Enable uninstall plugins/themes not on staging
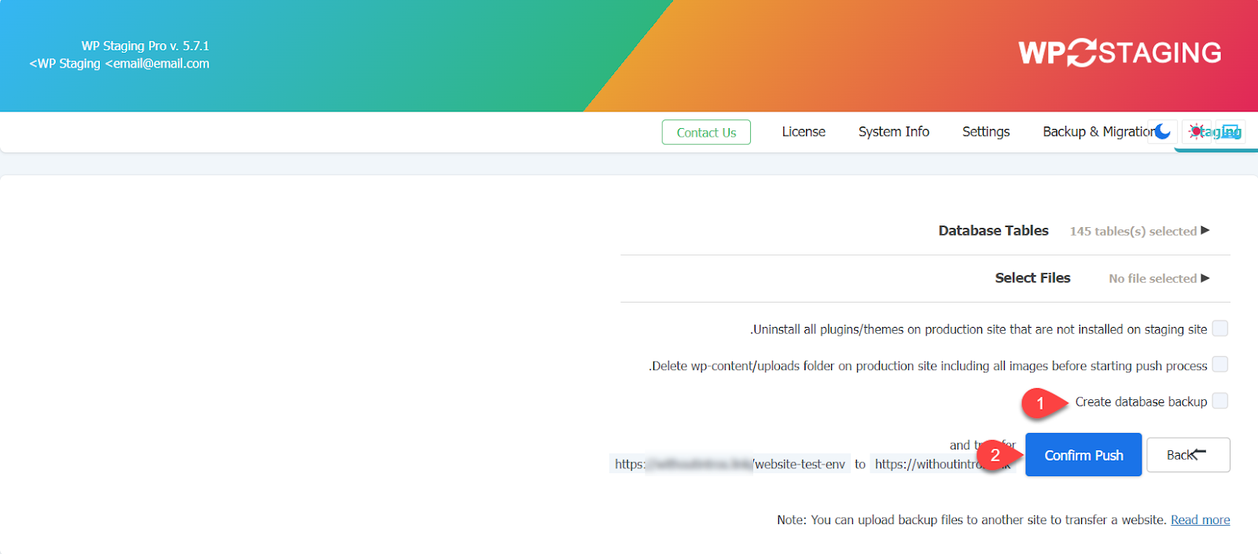The width and height of the screenshot is (1258, 554). pos(1219,328)
